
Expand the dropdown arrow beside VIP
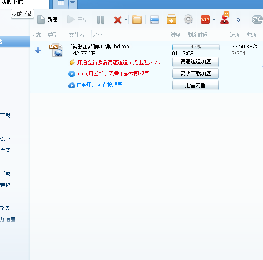[213, 20]
